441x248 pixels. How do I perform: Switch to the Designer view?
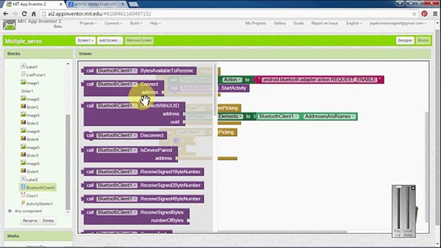(x=405, y=40)
